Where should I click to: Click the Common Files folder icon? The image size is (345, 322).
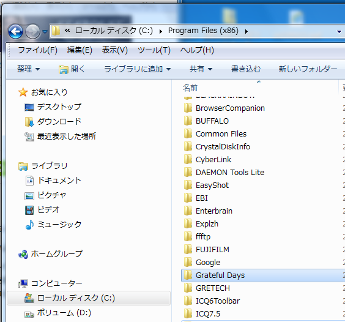tap(188, 133)
